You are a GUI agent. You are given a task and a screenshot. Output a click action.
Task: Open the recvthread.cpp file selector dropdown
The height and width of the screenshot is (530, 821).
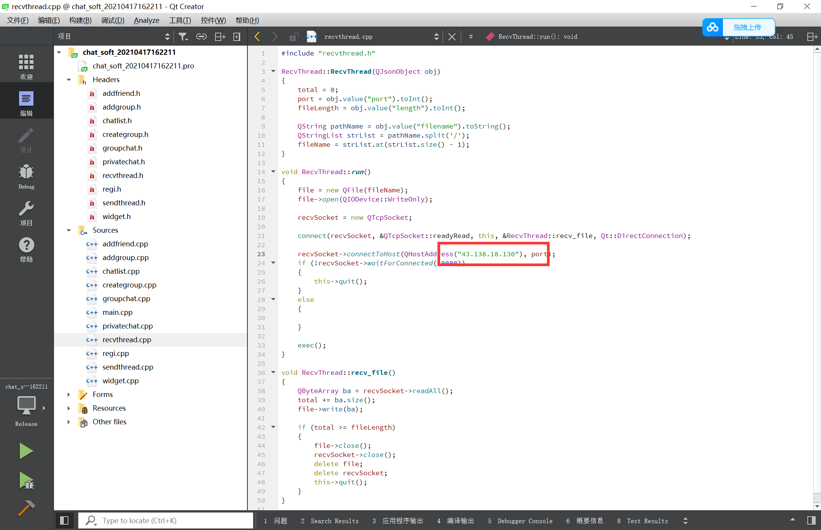[x=436, y=36]
